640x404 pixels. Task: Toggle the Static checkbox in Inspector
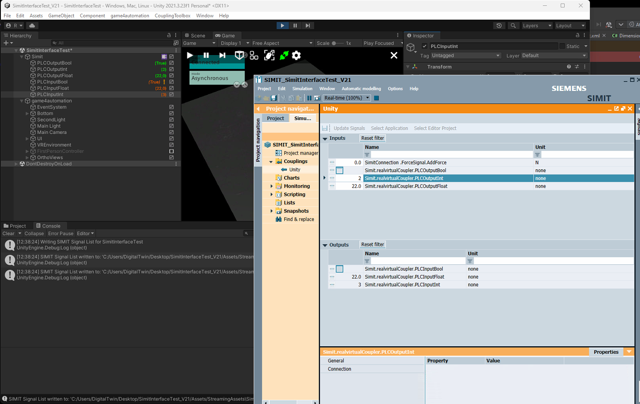point(562,46)
